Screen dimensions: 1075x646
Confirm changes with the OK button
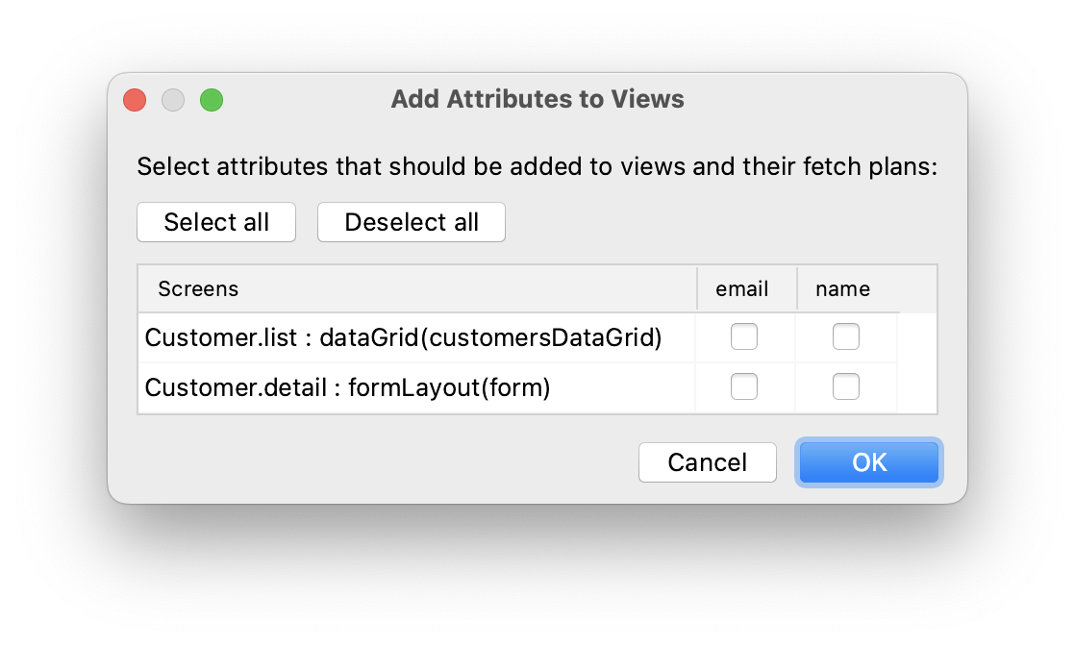point(868,462)
